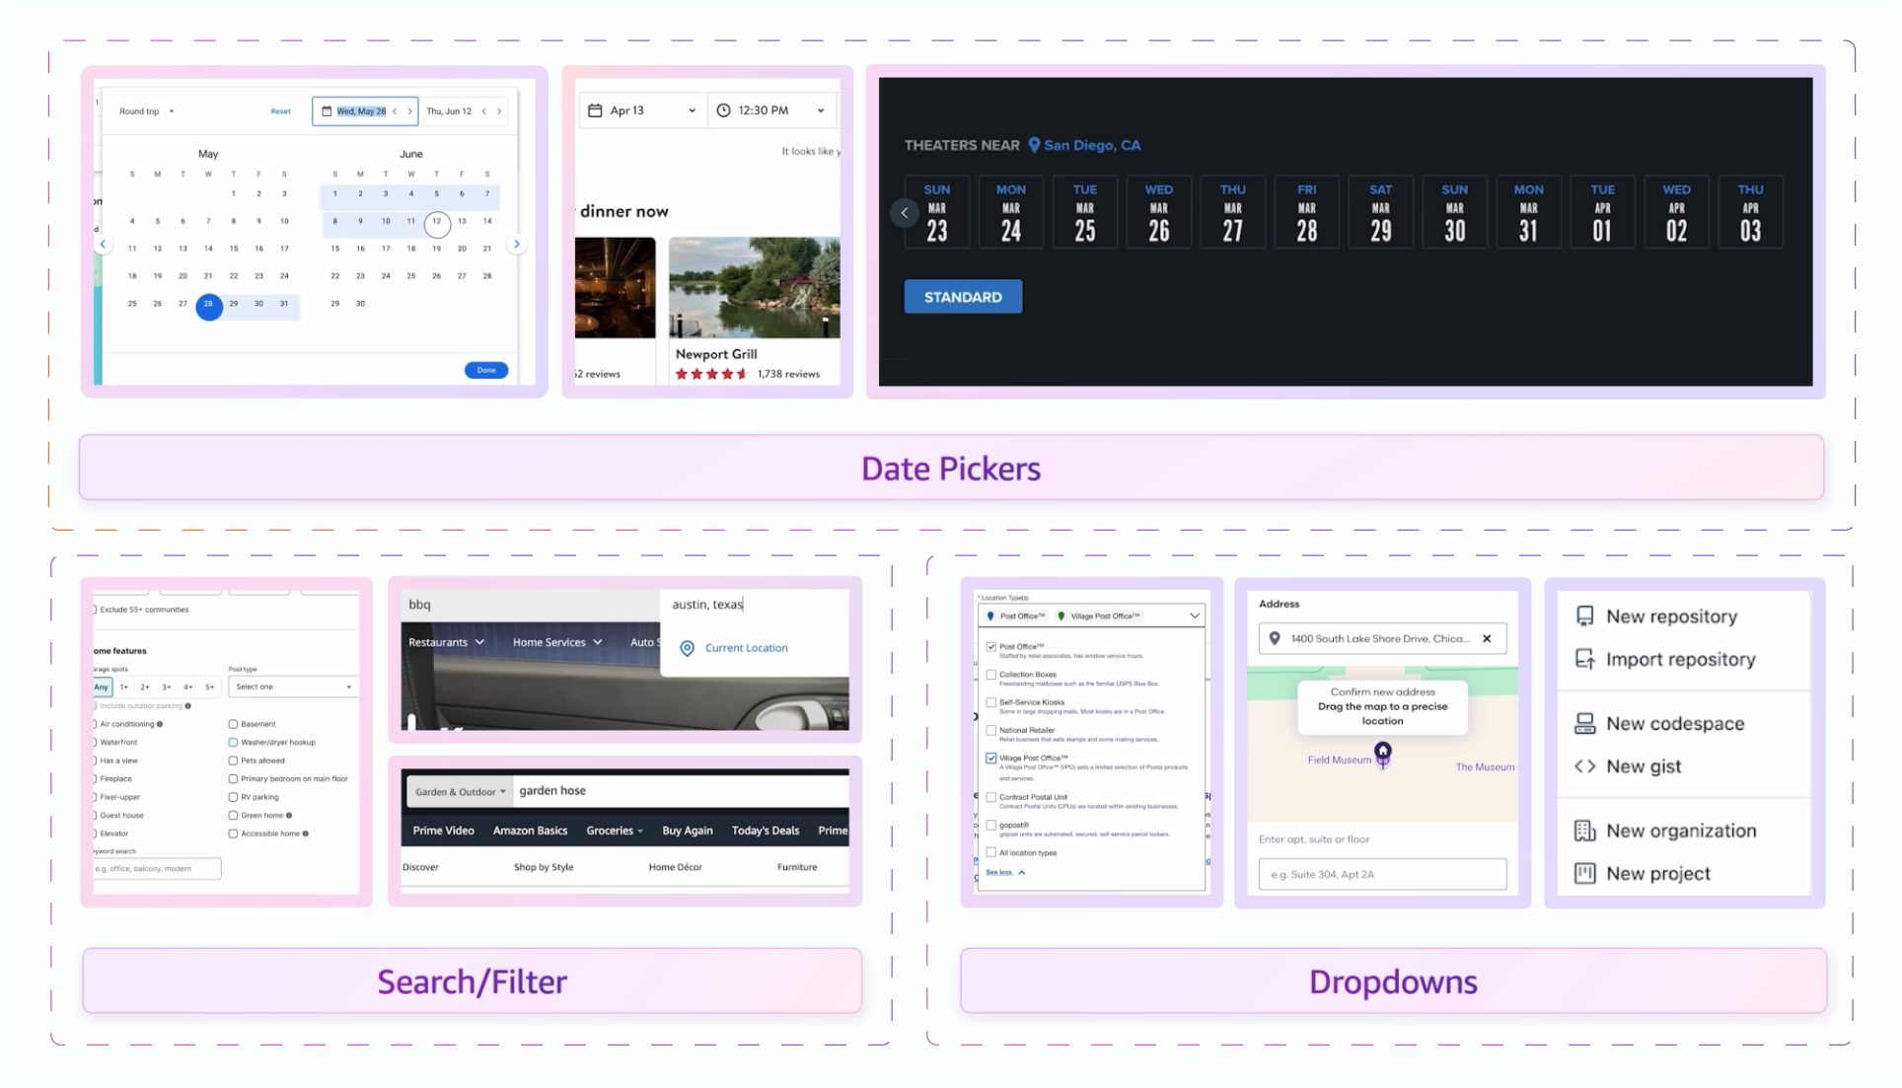This screenshot has height=1088, width=1902.
Task: Click the STANDARD format button
Action: pos(963,297)
